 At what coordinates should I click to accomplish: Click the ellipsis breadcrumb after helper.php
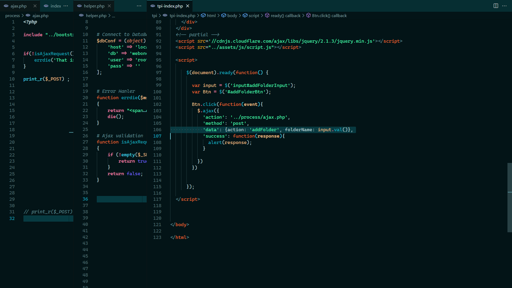(x=114, y=16)
